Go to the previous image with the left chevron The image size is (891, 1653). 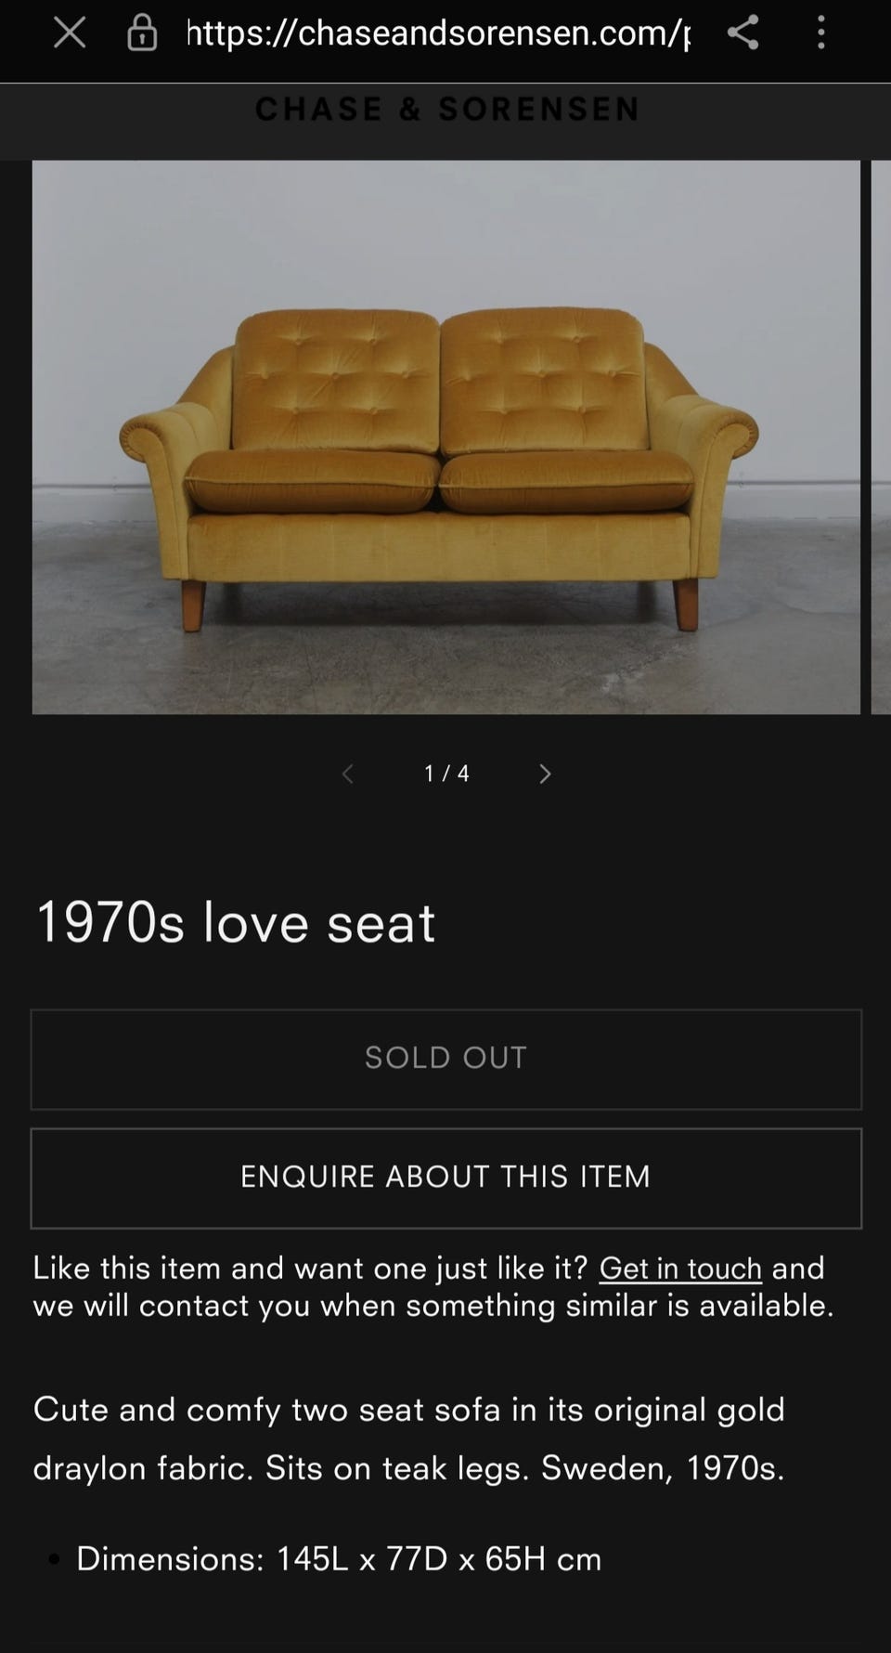coord(348,774)
